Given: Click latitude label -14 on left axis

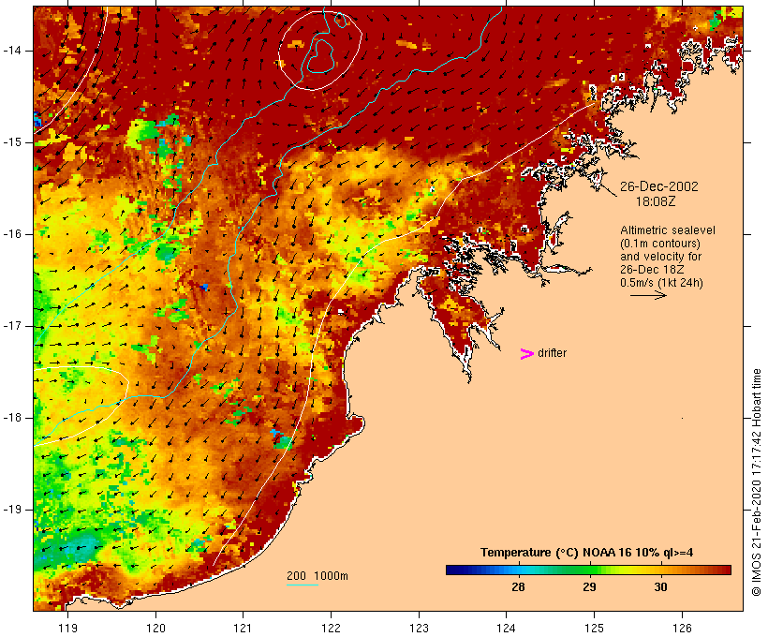Looking at the screenshot, I should 12,51.
